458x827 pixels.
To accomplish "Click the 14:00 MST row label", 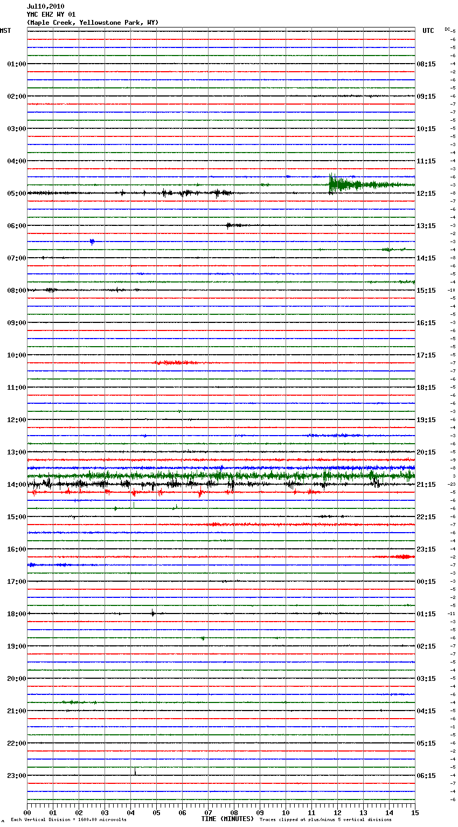I will coord(17,485).
